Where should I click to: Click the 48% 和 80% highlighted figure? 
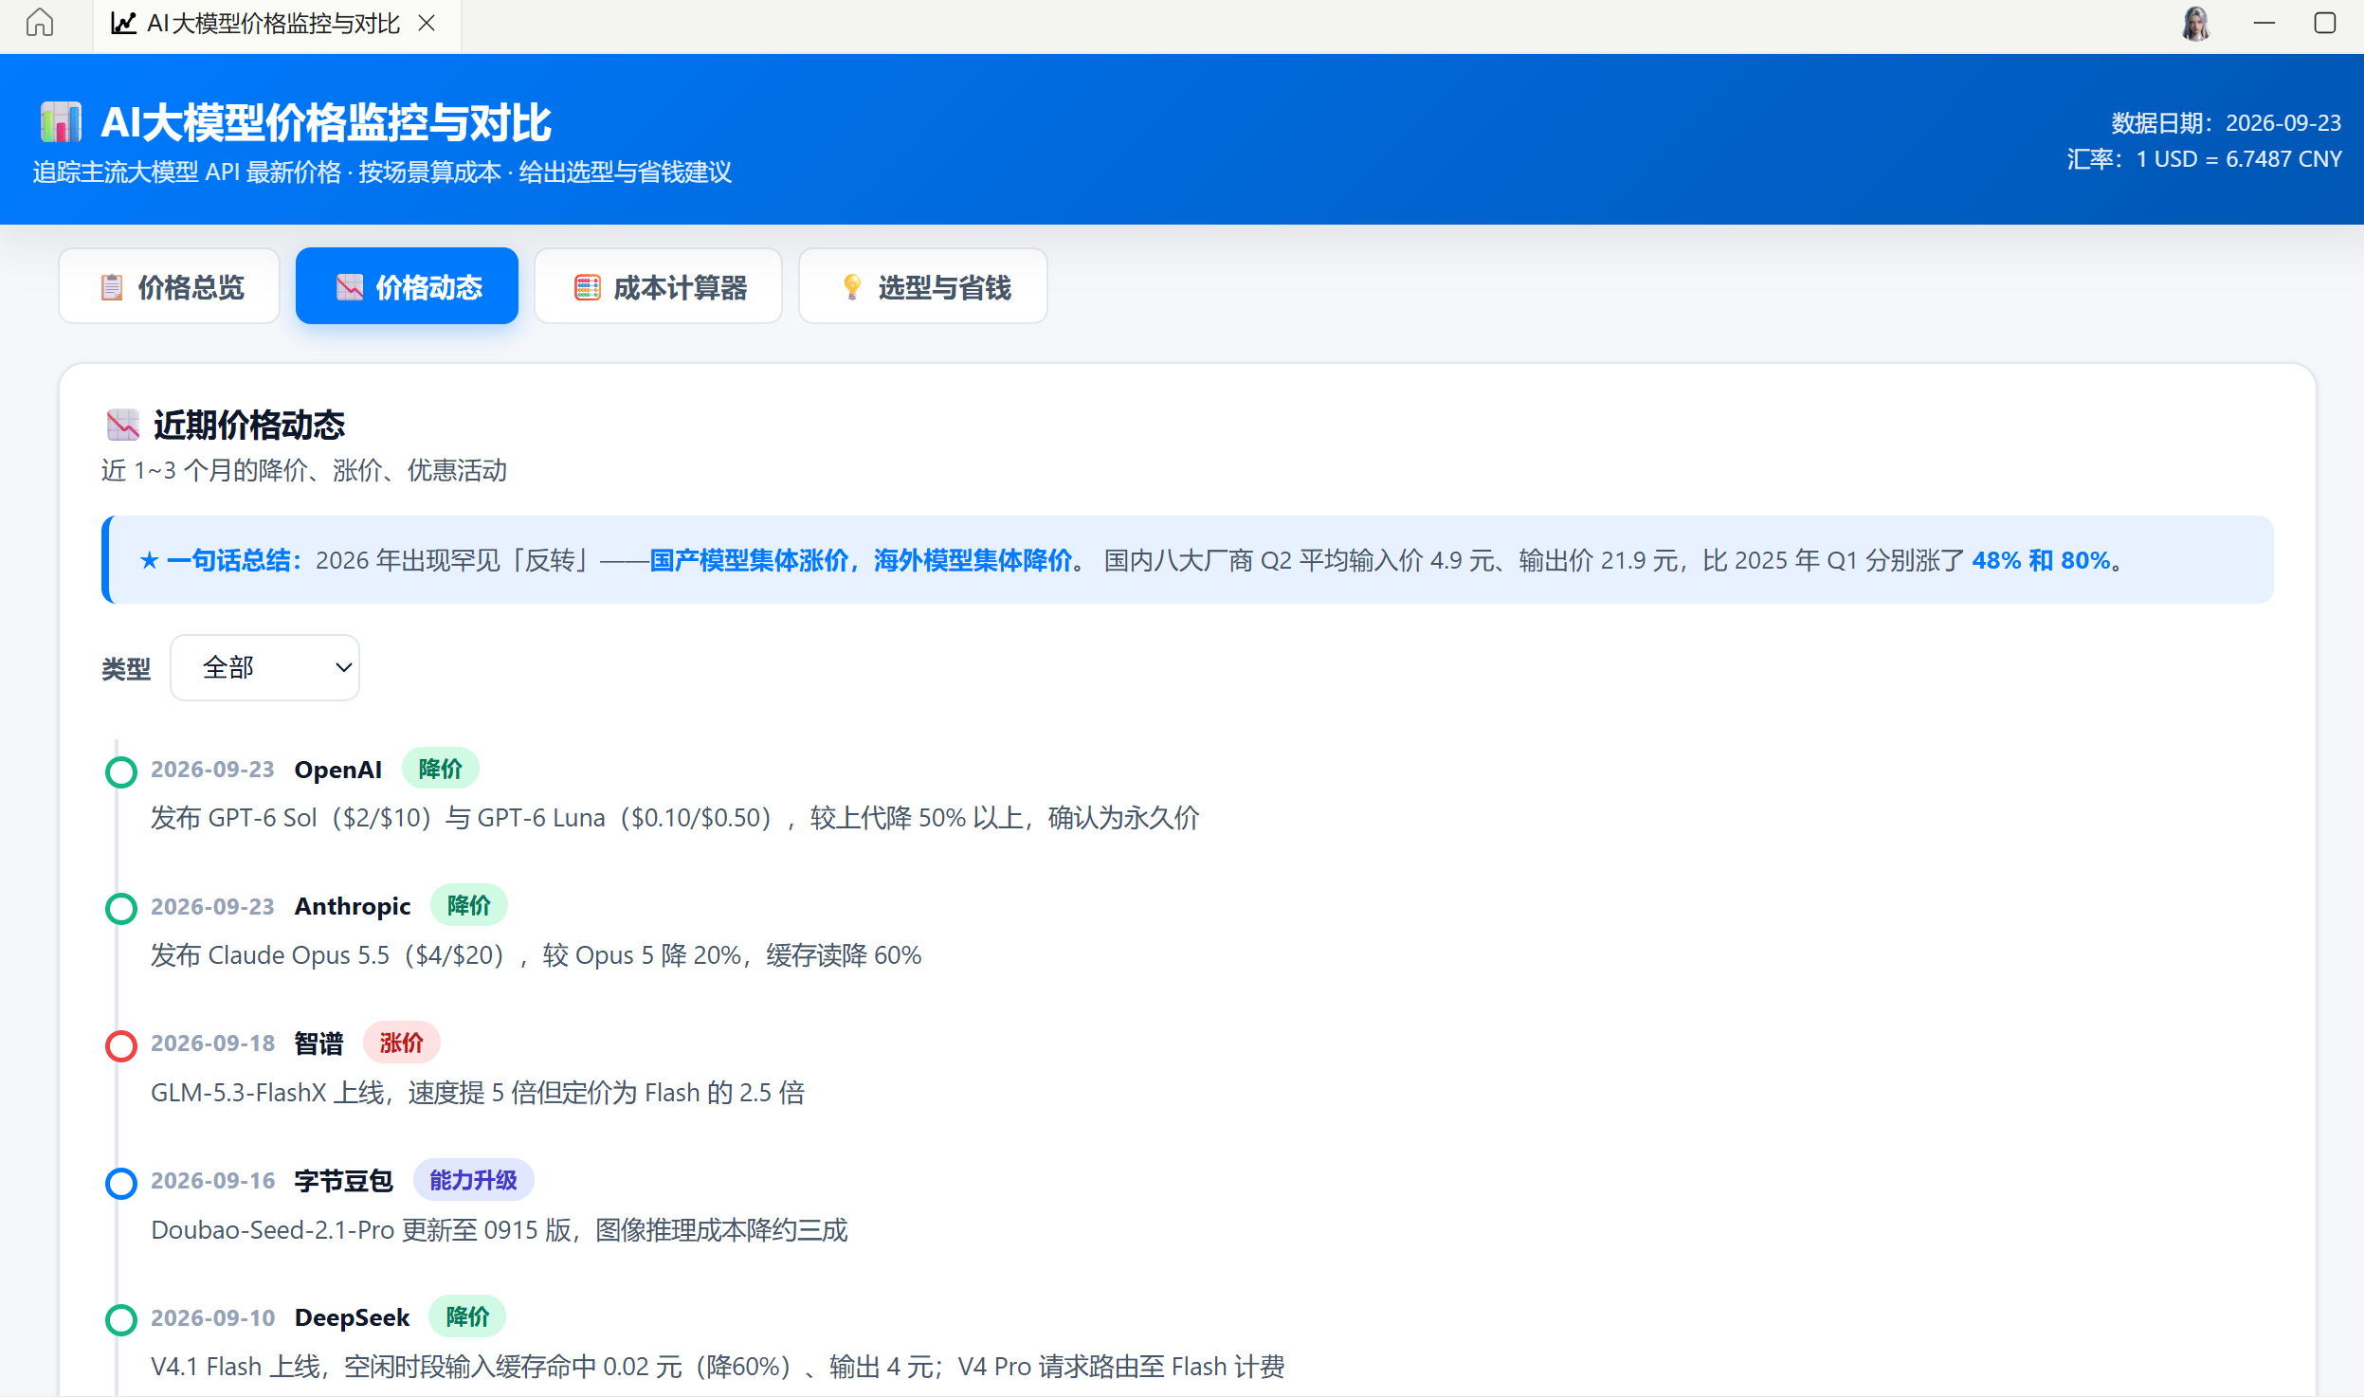[x=2041, y=560]
